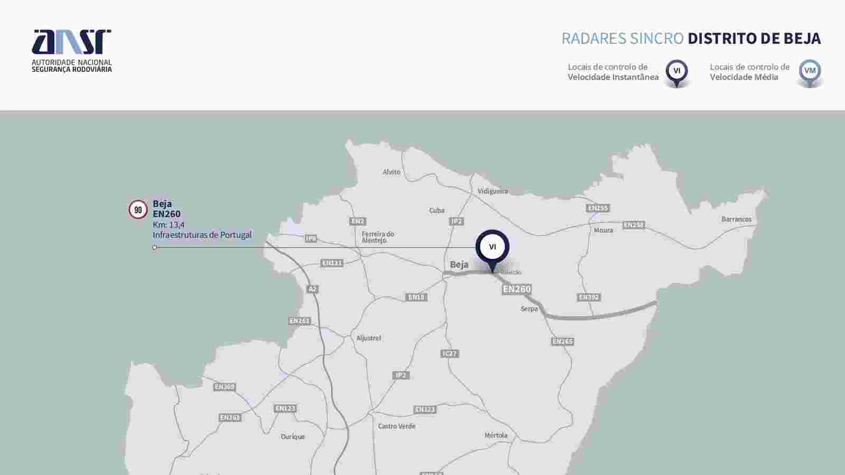Screen dimensions: 845x475
Task: Click the VI marker pin on EN260
Action: click(x=492, y=250)
